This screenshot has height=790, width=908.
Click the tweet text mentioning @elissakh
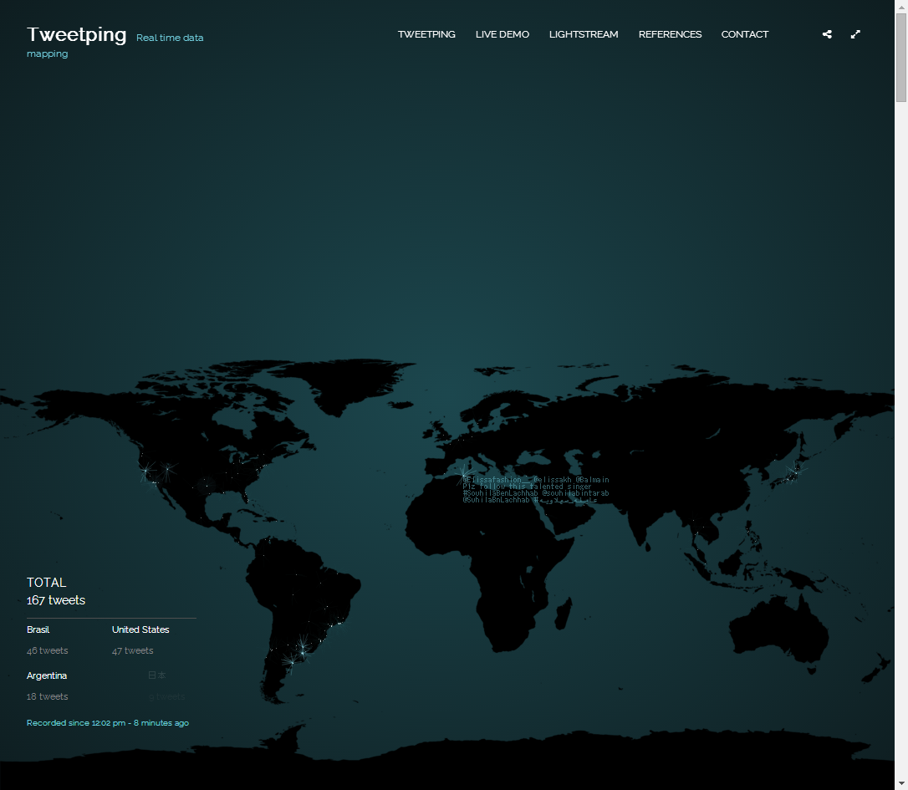[x=536, y=490]
